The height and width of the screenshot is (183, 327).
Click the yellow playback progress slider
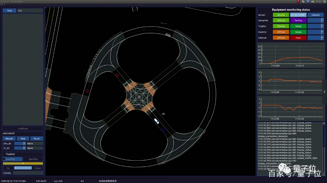coord(23,163)
